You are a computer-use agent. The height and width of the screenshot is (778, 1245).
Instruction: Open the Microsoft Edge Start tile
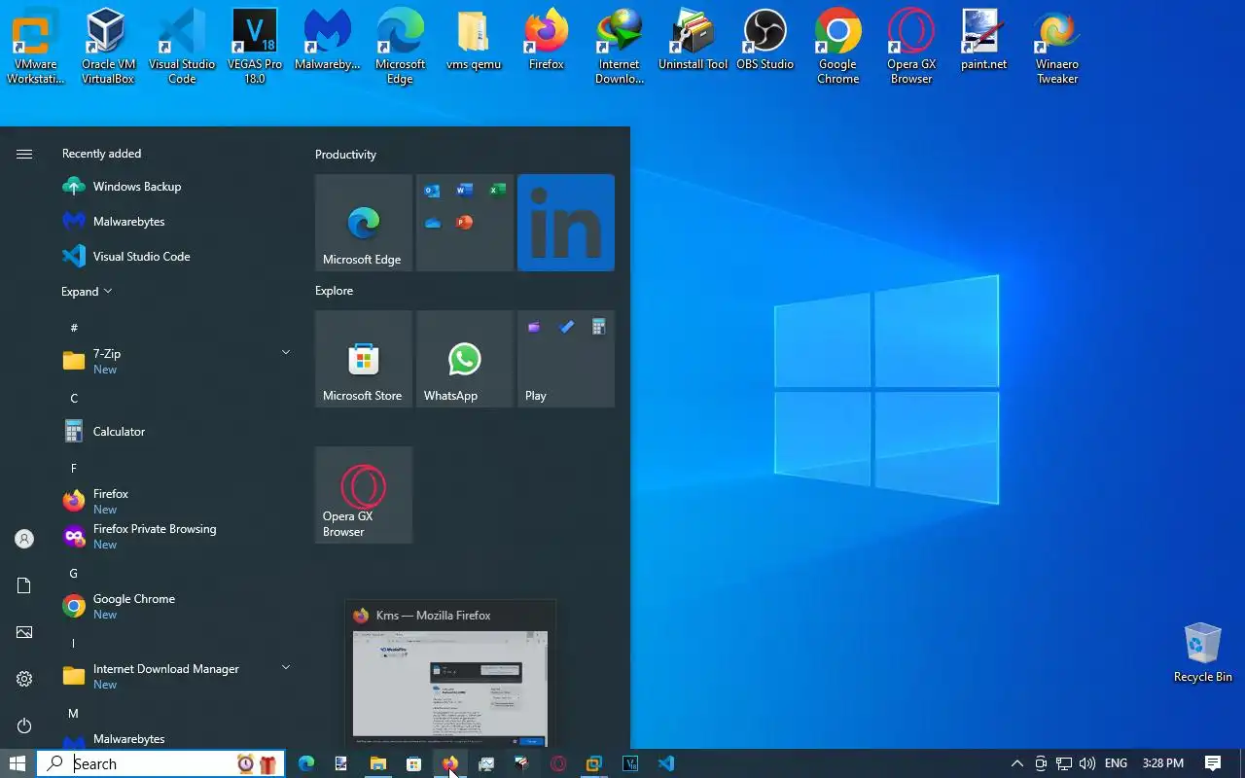(364, 223)
